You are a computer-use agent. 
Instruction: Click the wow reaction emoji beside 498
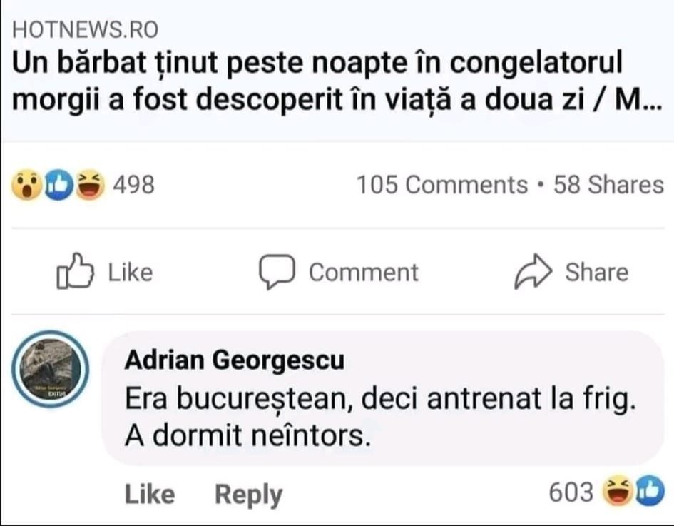click(x=26, y=186)
